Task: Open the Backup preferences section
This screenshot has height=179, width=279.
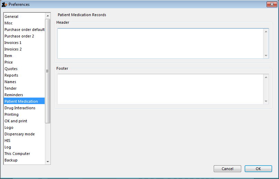Action: coord(11,160)
